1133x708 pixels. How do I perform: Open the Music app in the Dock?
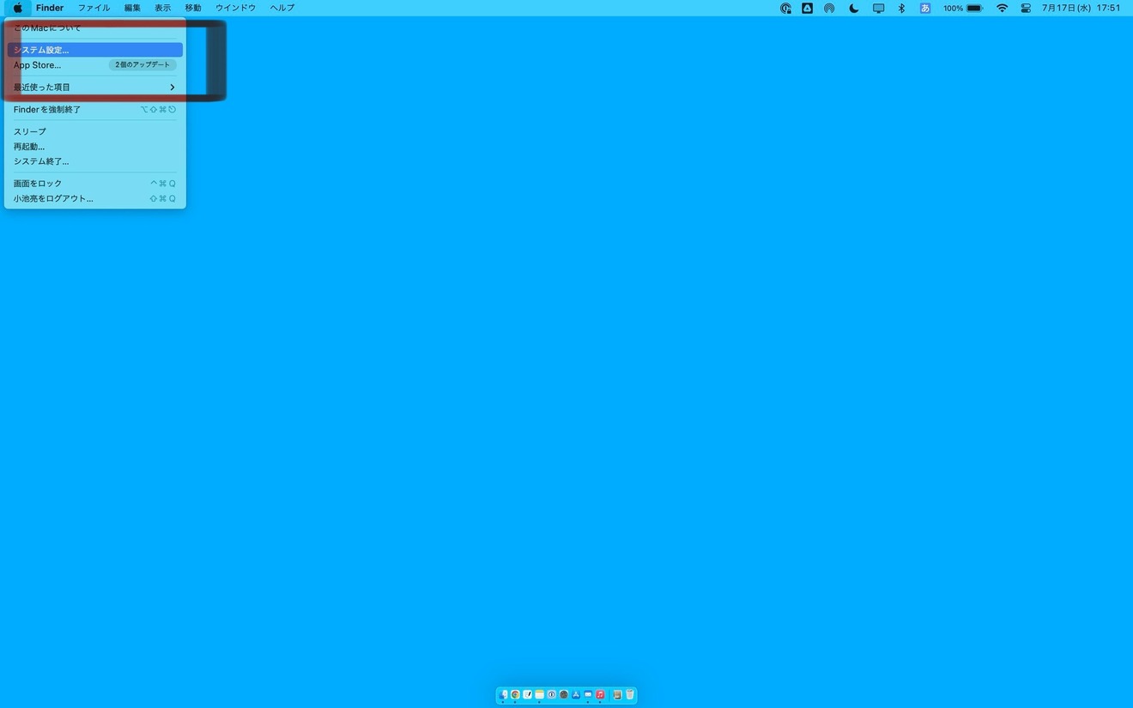coord(600,694)
